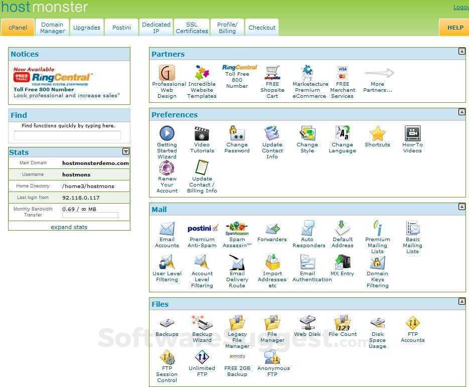The height and width of the screenshot is (387, 469).
Task: Open Postini Premium Anti-Spam
Action: pyautogui.click(x=202, y=231)
